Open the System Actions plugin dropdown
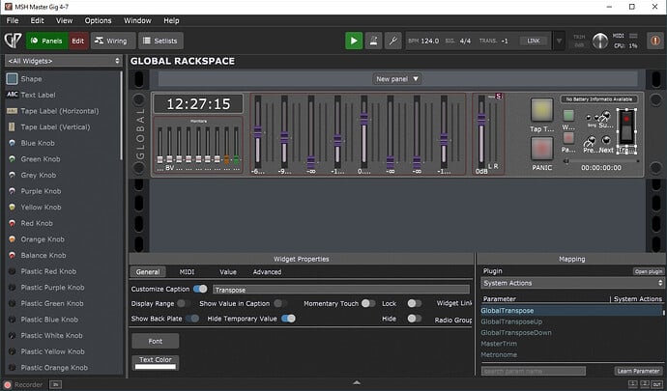 pyautogui.click(x=572, y=284)
